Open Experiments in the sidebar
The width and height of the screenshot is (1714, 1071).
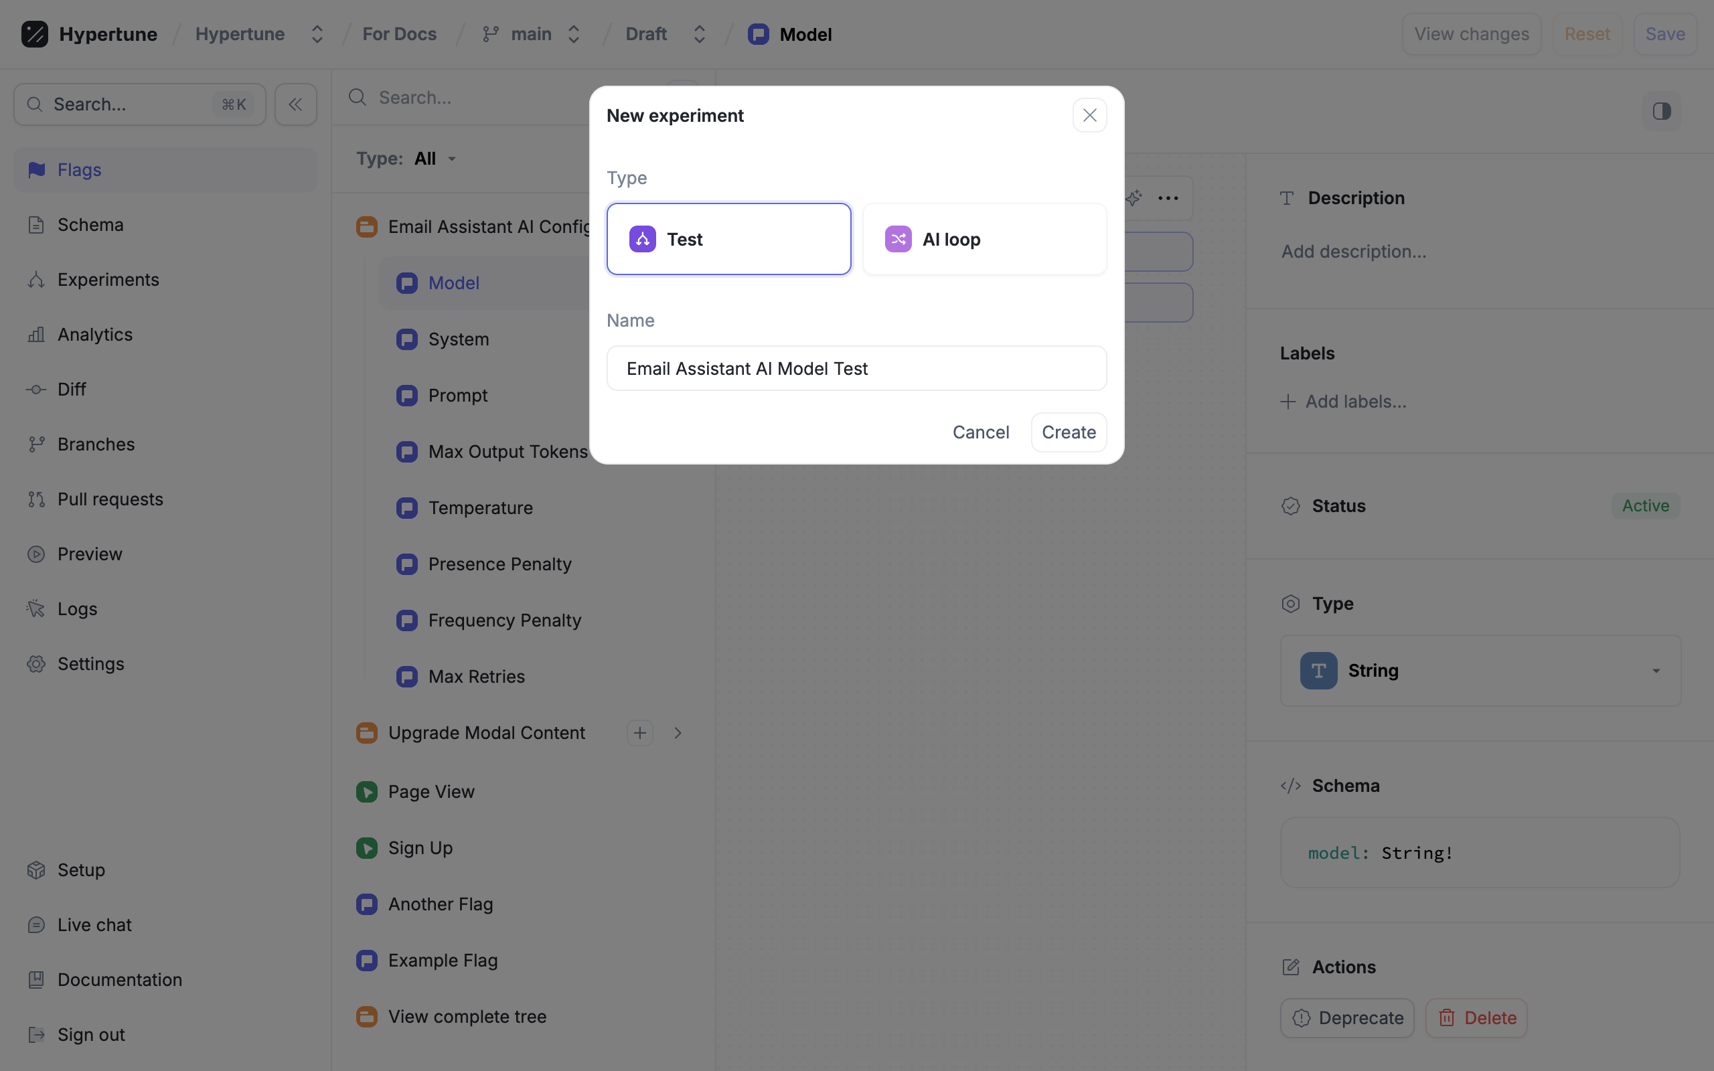(108, 280)
